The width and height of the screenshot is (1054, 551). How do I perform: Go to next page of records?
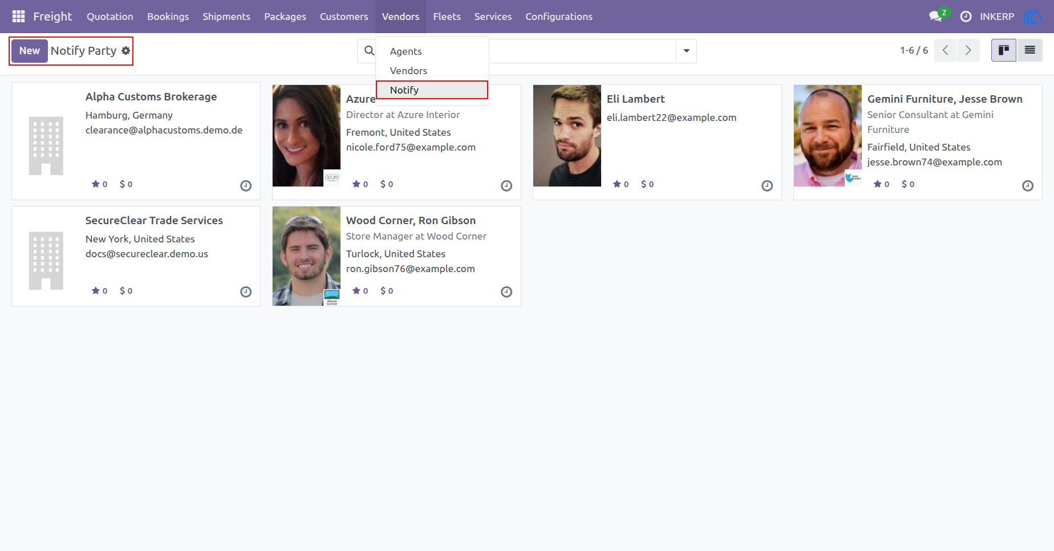[x=968, y=50]
